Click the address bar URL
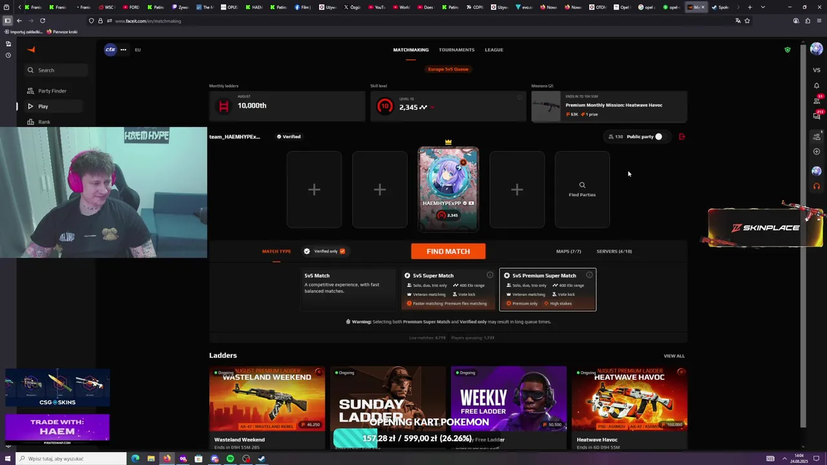 tap(148, 21)
